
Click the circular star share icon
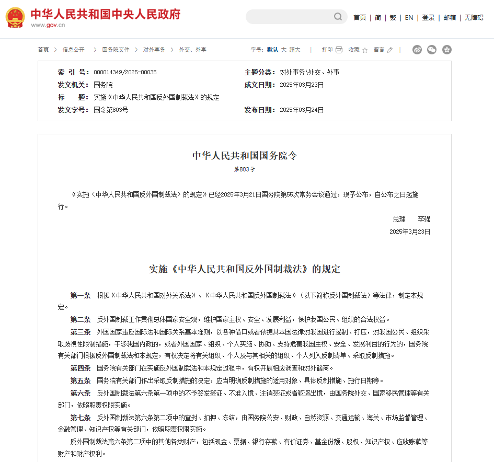(446, 50)
